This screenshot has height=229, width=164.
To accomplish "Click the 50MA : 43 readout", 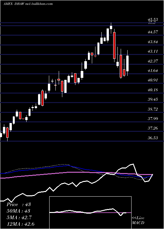I will click(x=18, y=211).
